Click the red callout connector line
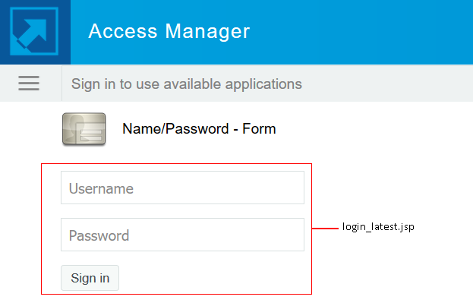 326,227
